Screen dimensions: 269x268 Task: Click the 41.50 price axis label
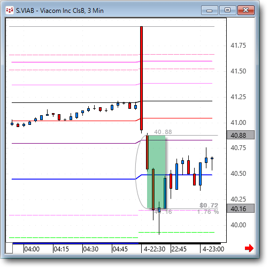click(238, 71)
